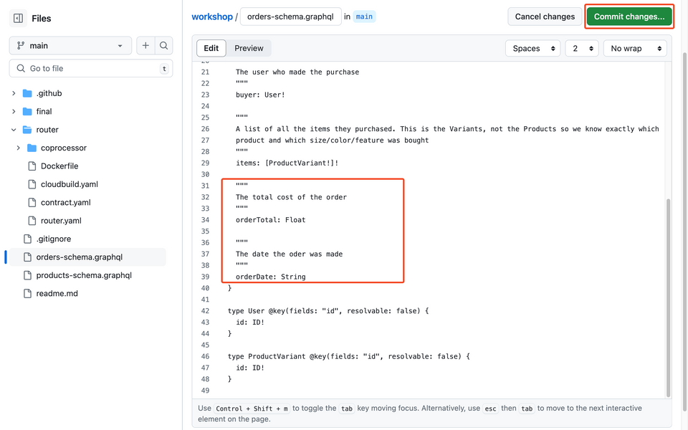Click the Files panel heading
Image resolution: width=688 pixels, height=430 pixels.
42,19
